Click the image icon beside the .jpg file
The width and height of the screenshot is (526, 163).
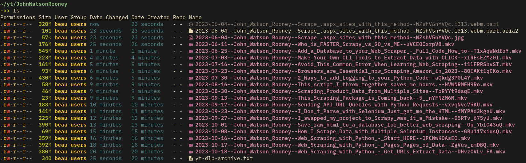(x=191, y=38)
